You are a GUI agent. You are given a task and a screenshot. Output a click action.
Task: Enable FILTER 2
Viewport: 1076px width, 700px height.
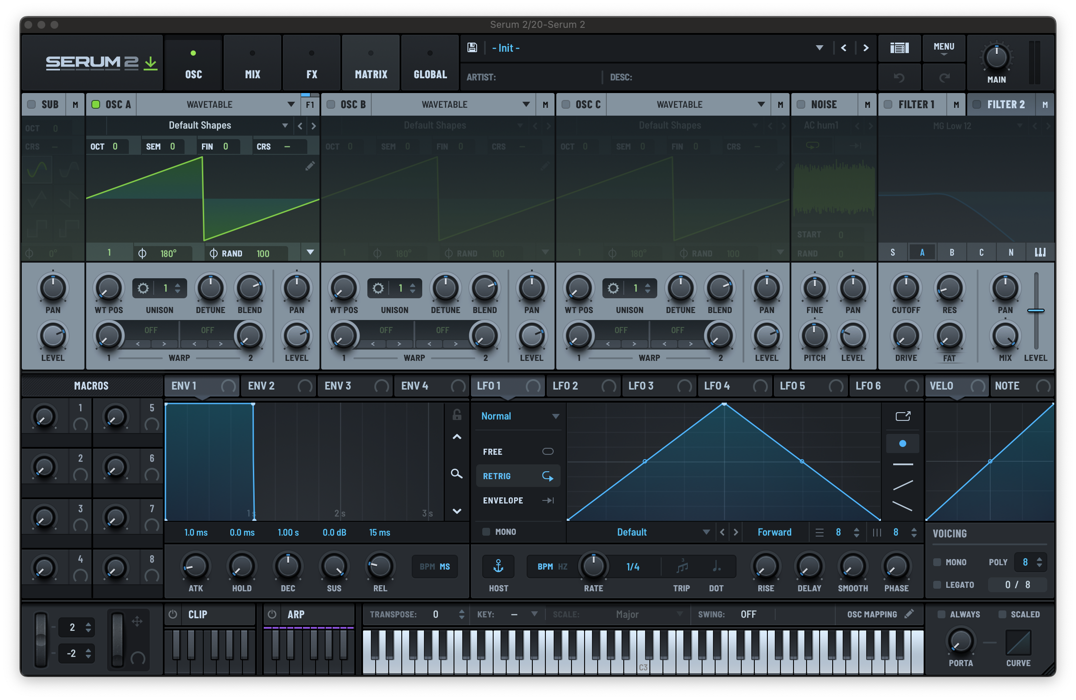tap(976, 104)
